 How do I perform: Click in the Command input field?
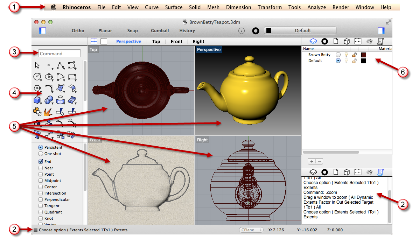60,54
